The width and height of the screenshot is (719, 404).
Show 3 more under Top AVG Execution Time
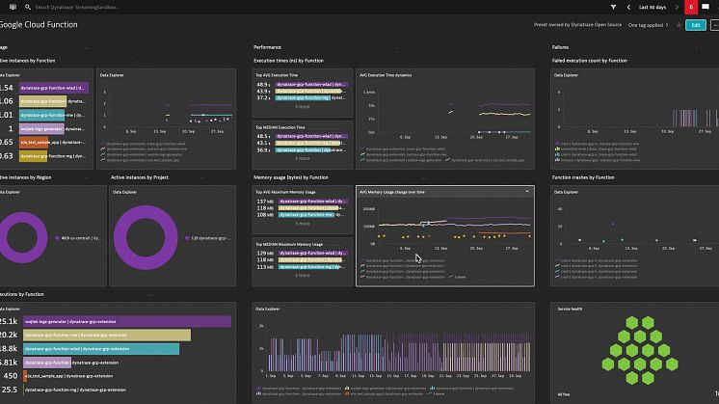click(303, 106)
